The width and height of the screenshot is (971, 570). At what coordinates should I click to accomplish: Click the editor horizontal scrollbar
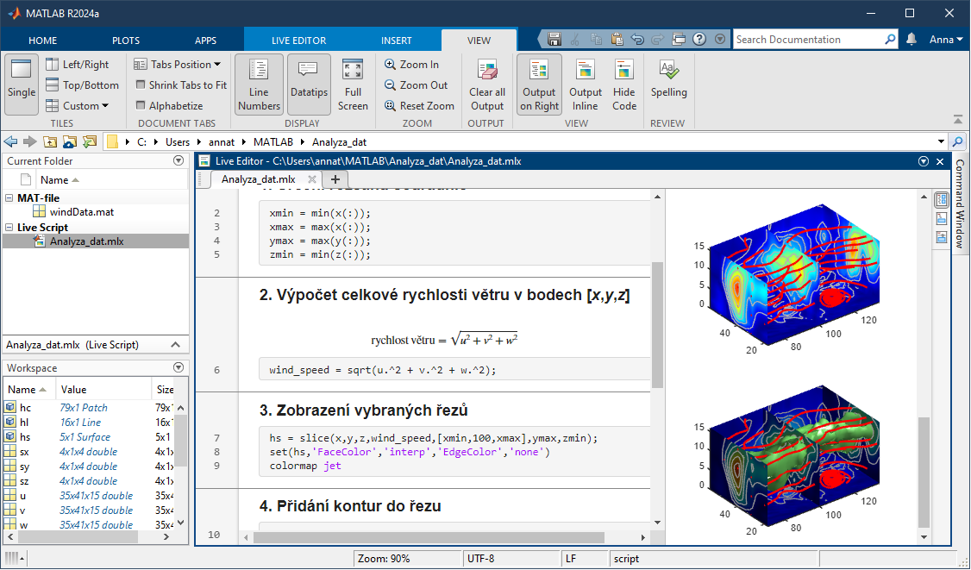point(429,537)
